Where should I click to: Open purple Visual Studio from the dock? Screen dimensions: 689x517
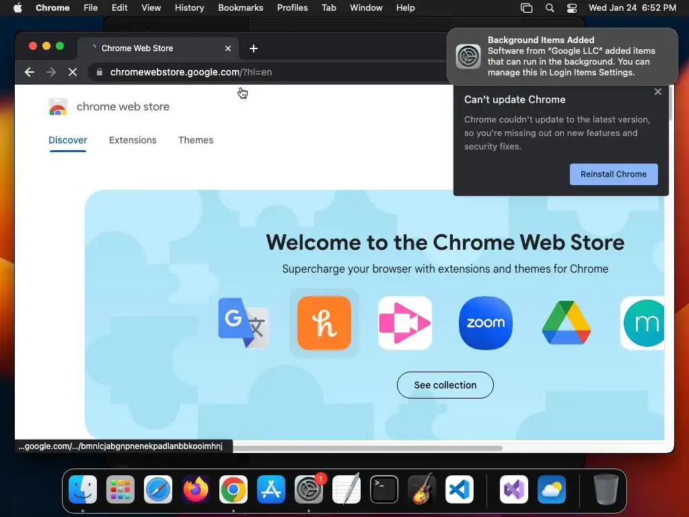tap(514, 489)
